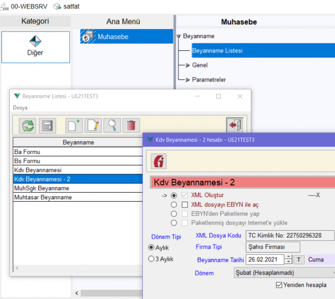Viewport: 335px width, 299px height.
Task: Click the magnifier search icon
Action: coord(112,126)
